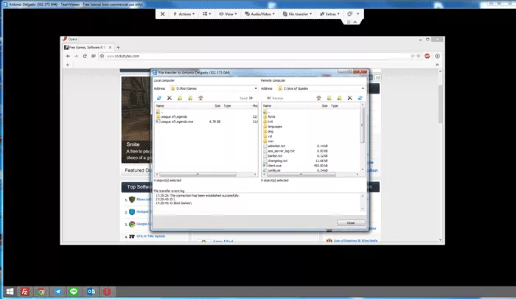This screenshot has width=516, height=299.
Task: Click the chat/feedback icon in TeamViewer toolbar
Action: 350,14
